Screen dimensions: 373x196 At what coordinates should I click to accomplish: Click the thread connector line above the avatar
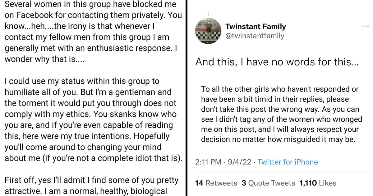[x=207, y=14]
